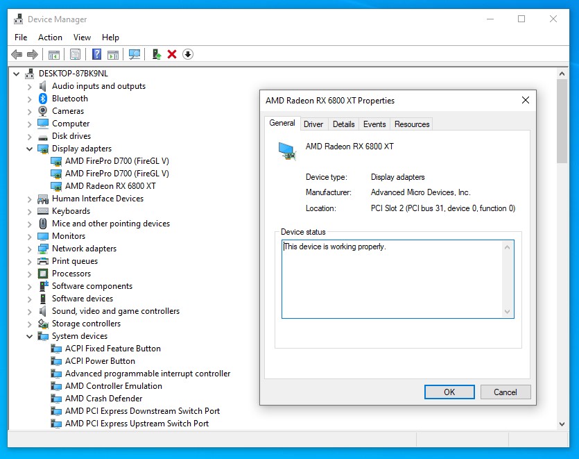
Task: Select AMD Controller Emulation device
Action: coord(114,386)
